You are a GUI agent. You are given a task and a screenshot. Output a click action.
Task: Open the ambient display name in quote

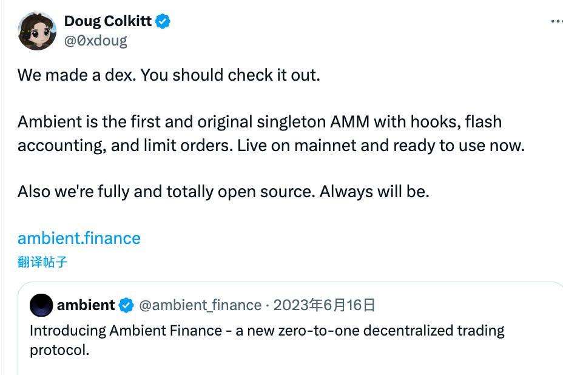pos(86,305)
